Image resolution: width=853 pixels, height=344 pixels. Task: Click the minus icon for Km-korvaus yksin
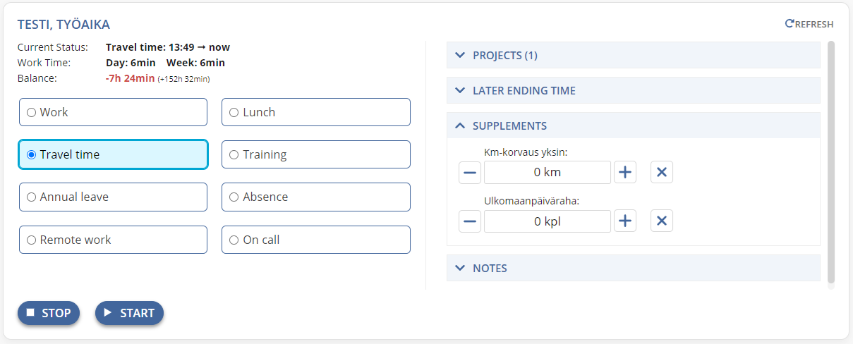click(470, 172)
